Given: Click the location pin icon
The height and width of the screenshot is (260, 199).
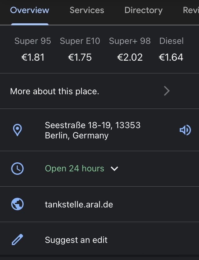Looking at the screenshot, I should point(17,130).
